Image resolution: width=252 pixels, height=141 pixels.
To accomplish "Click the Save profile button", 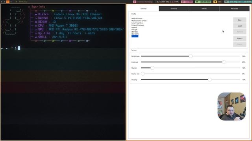I will [240, 20].
